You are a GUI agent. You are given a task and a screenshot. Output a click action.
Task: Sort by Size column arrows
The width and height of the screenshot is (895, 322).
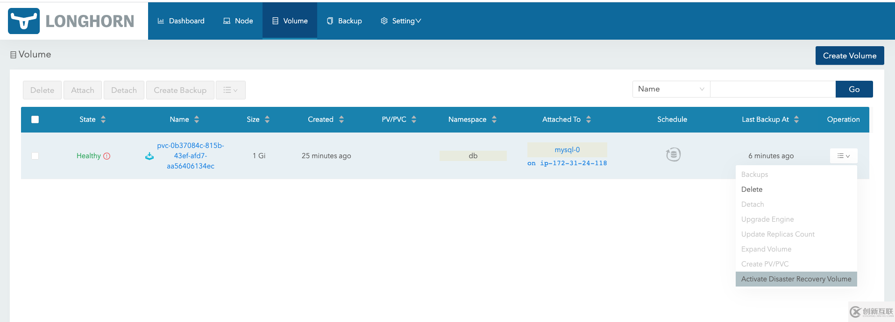(267, 119)
